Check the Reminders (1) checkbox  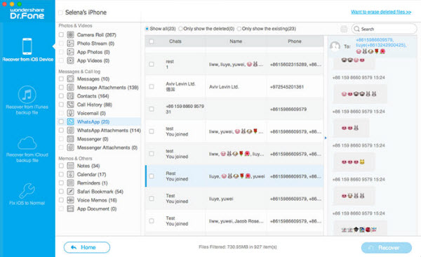(x=61, y=183)
